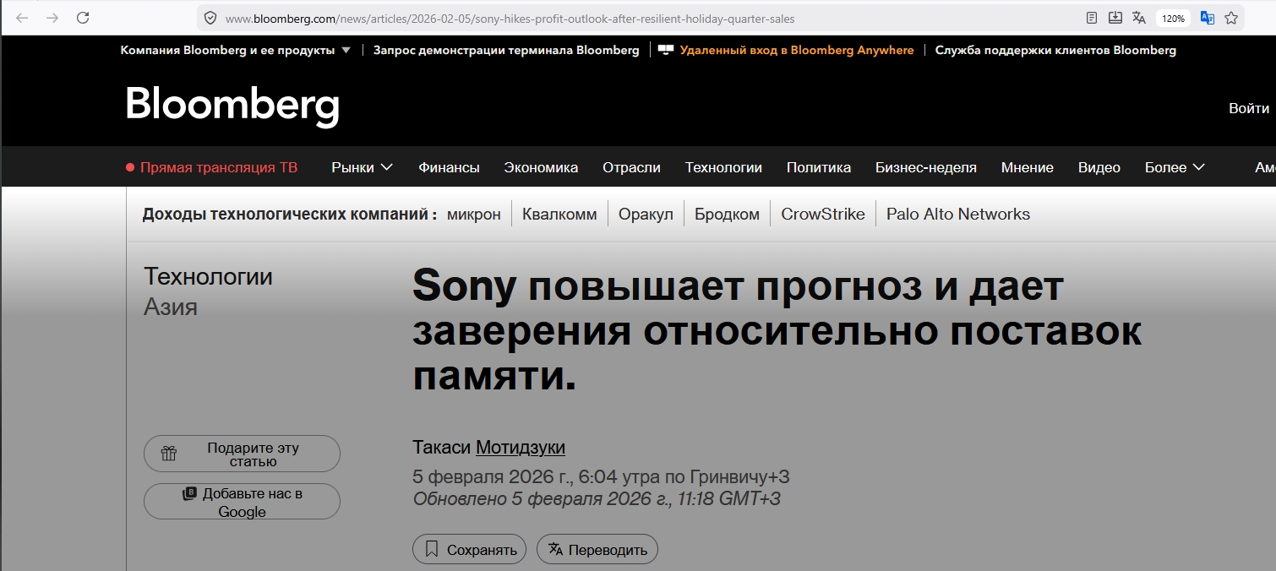Open the Экономика section
1276x571 pixels.
[x=541, y=167]
